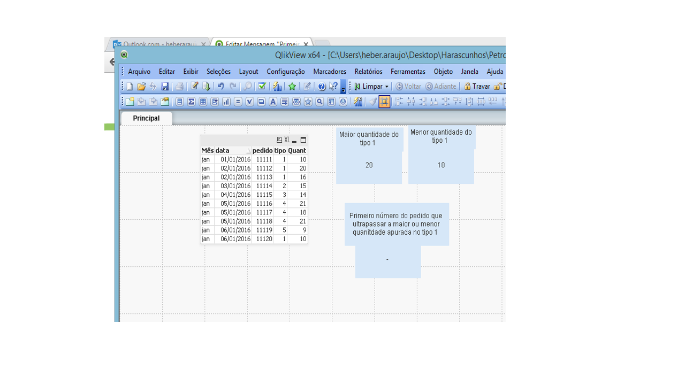Image resolution: width=685 pixels, height=385 pixels.
Task: Add a new sheet to the document
Action: 130,102
